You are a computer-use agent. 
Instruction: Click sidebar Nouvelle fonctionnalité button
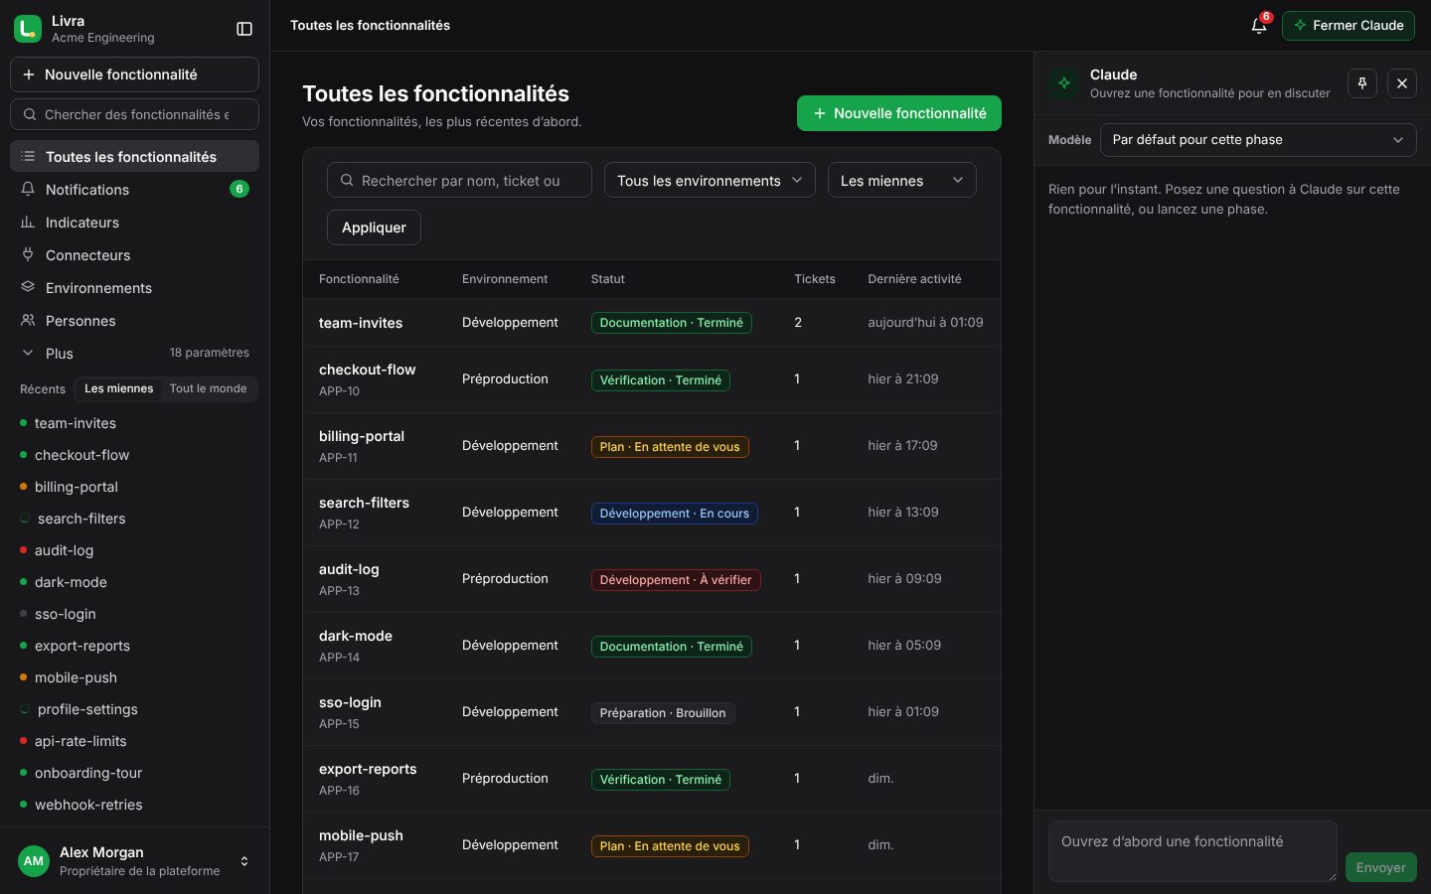134,74
